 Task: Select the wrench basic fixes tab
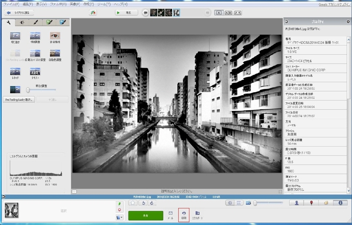(x=9, y=22)
